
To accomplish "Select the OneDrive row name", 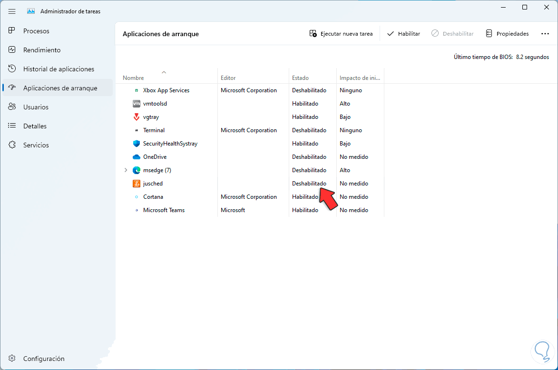I will (x=155, y=157).
